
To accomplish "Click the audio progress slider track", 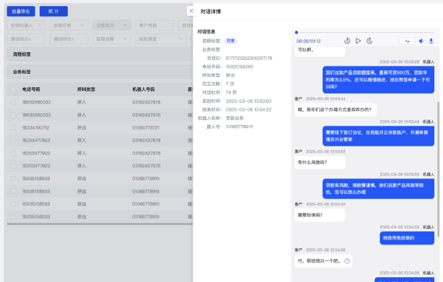I will (x=362, y=32).
